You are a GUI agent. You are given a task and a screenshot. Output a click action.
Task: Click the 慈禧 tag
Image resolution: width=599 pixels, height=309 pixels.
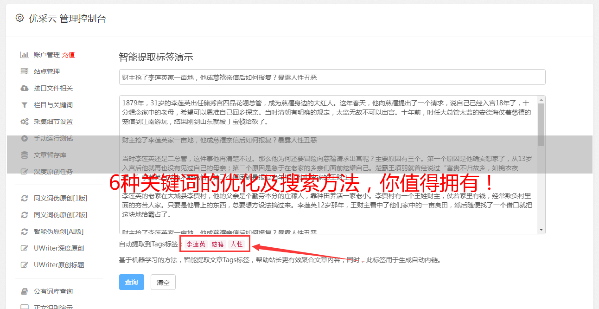pos(218,244)
